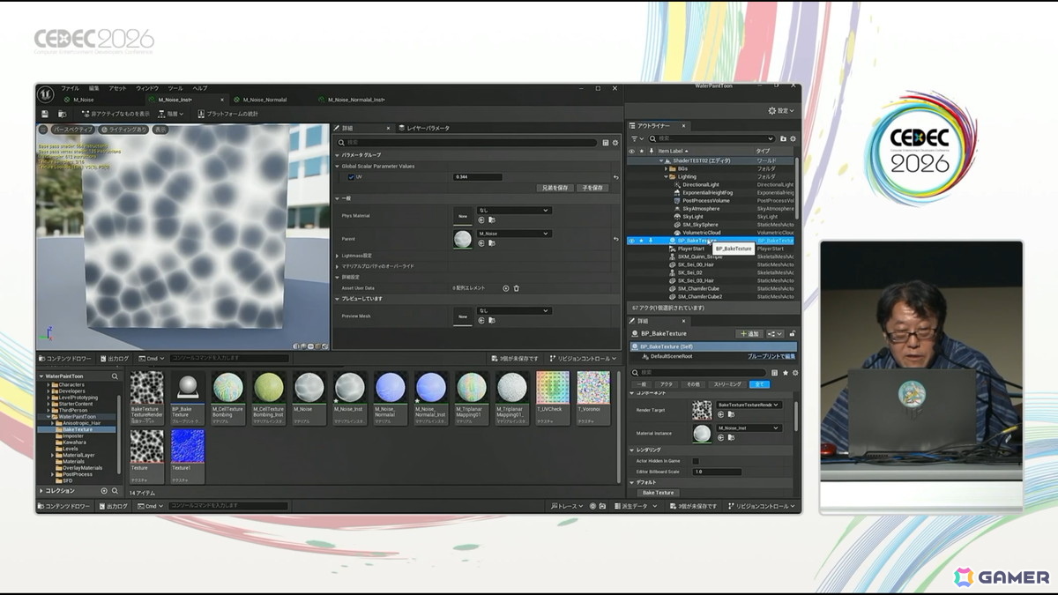Image resolution: width=1058 pixels, height=595 pixels.
Task: Click the 子を保存 button
Action: coord(592,188)
